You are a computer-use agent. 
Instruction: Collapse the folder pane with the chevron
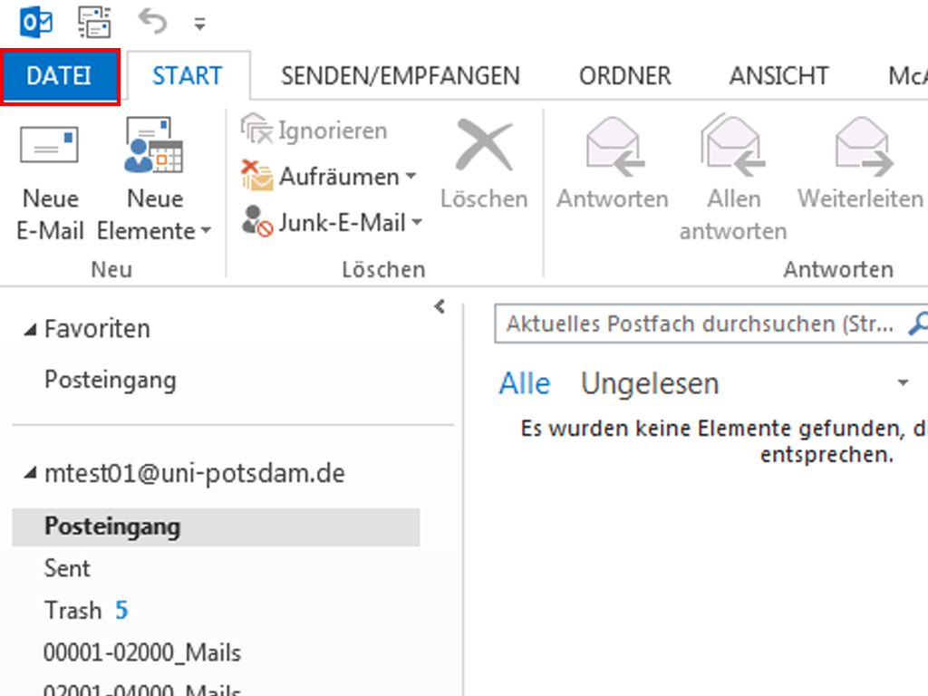click(440, 306)
